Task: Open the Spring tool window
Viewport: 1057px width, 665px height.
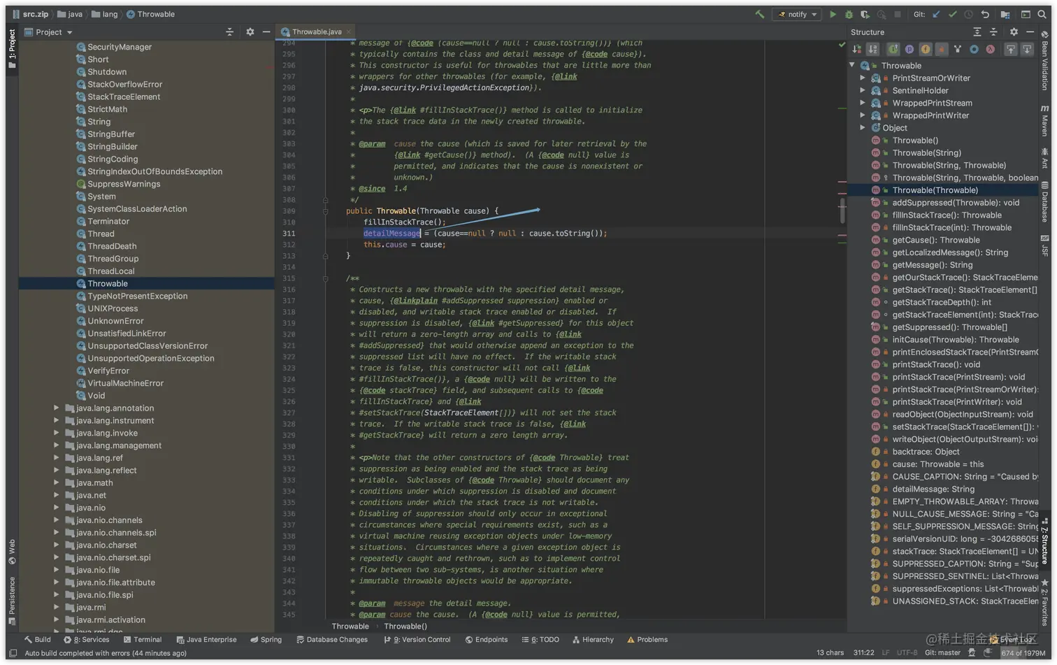Action: [266, 640]
